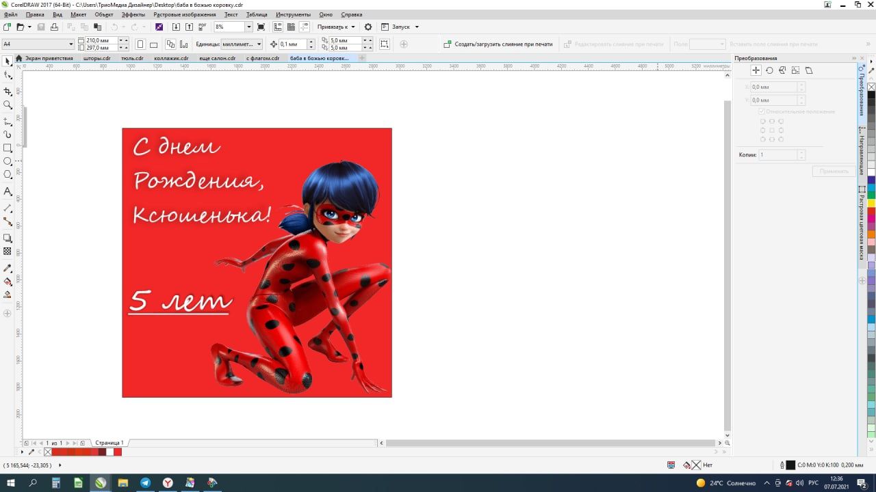876x492 pixels.
Task: Switch page to portrait orientation
Action: pyautogui.click(x=140, y=44)
